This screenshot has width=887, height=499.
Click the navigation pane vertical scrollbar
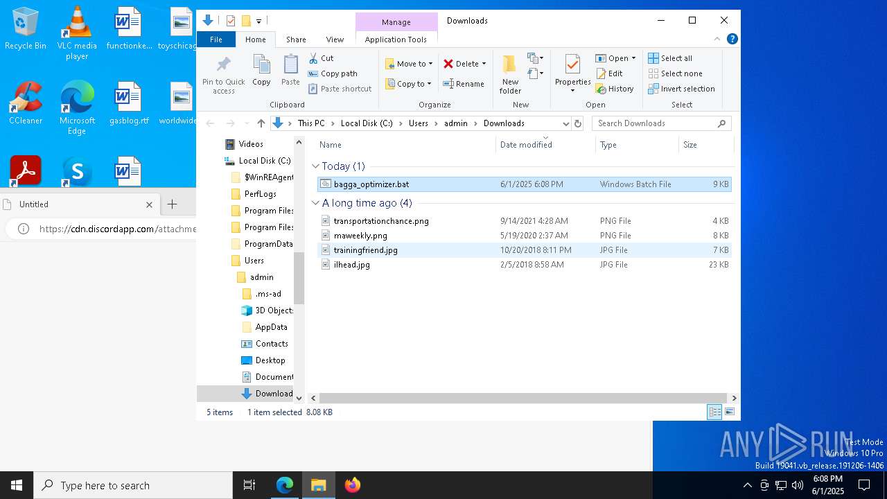299,277
